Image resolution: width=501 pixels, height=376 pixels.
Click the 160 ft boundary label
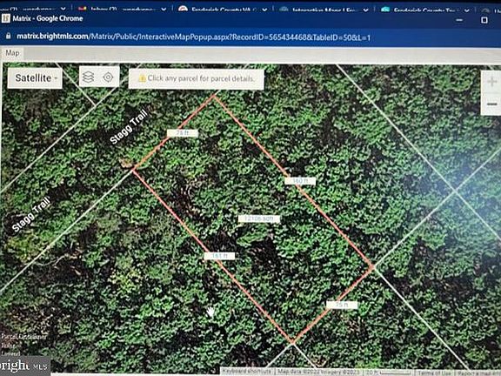[300, 181]
